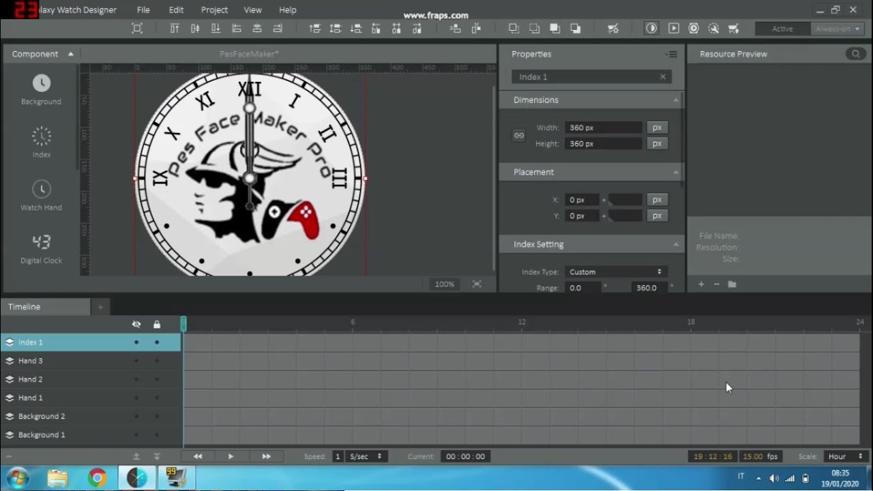Open the cart-shaped toolbar icon
873x491 pixels.
(734, 29)
